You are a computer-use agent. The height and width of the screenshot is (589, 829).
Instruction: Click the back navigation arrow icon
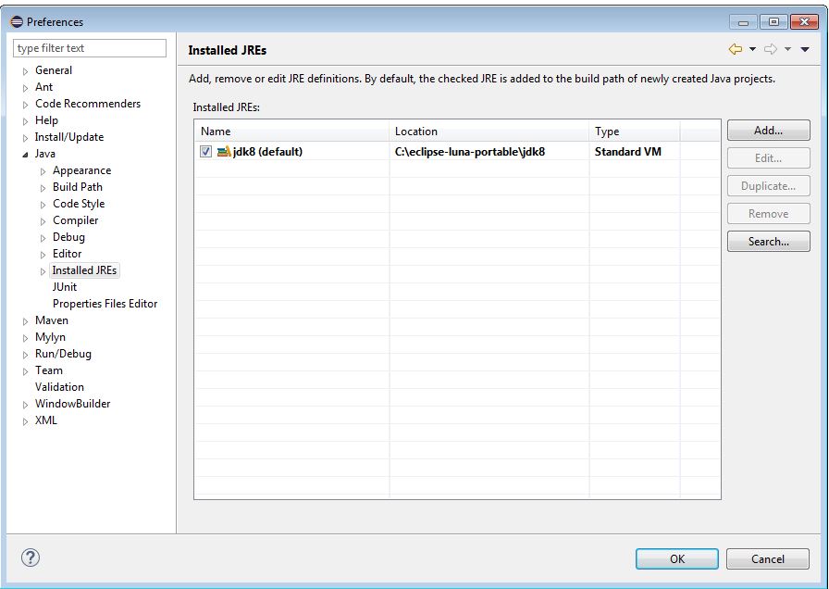tap(736, 49)
